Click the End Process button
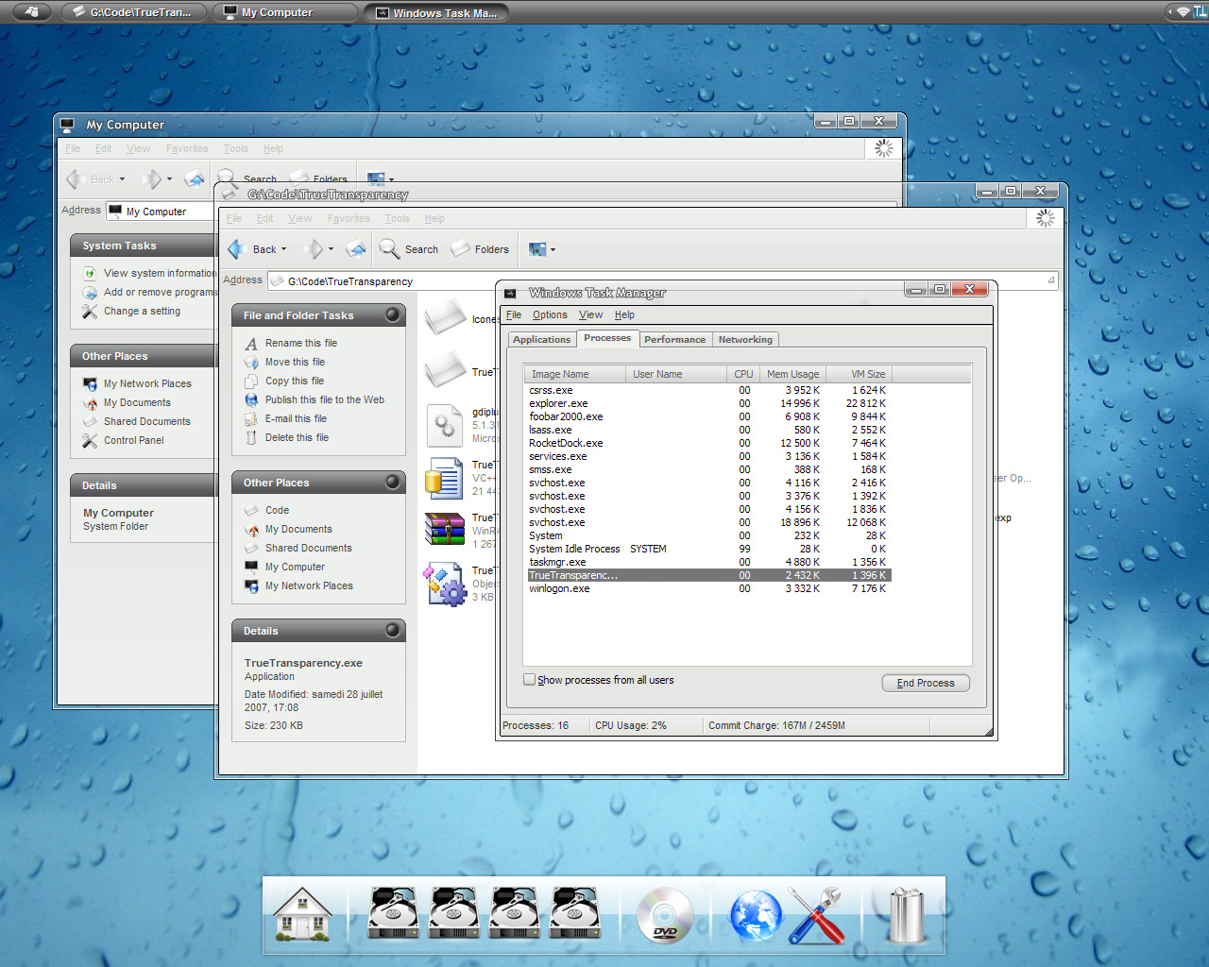This screenshot has width=1209, height=967. click(x=925, y=683)
